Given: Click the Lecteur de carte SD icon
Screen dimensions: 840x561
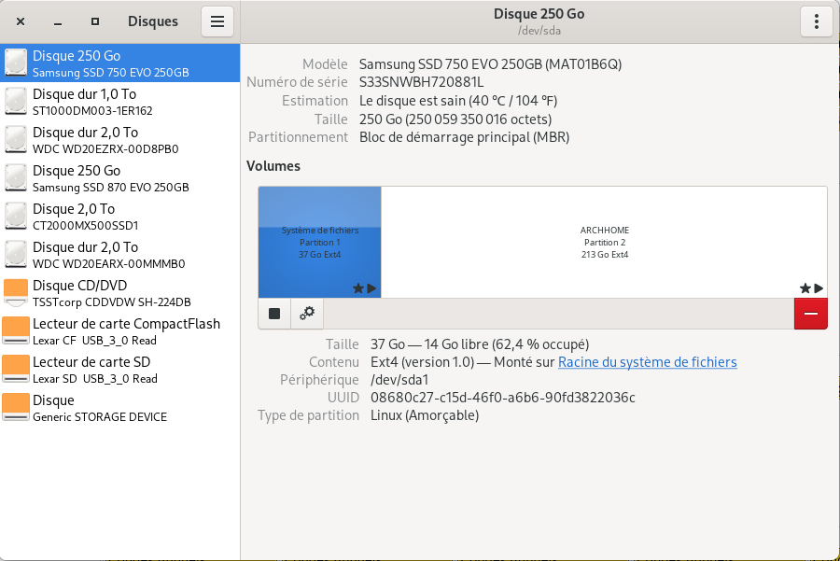Looking at the screenshot, I should coord(16,370).
